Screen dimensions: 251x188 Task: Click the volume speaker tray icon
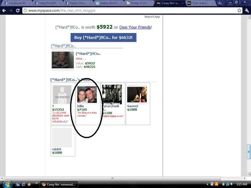(x=231, y=184)
